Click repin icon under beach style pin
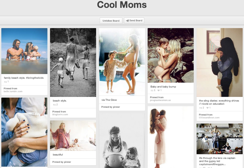This screenshot has height=168, width=244. [54, 105]
